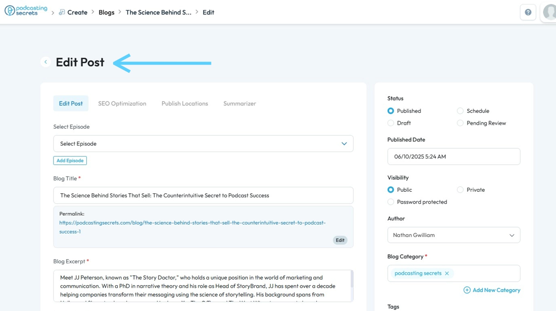Click The Science Behind S... breadcrumb
Screen dimensions: 556x311
(158, 12)
